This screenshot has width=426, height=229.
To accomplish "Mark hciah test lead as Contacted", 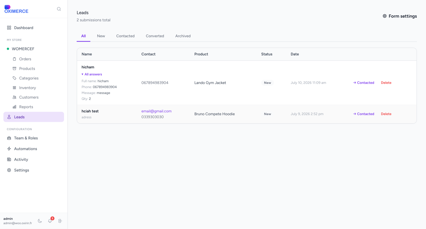I will 364,114.
